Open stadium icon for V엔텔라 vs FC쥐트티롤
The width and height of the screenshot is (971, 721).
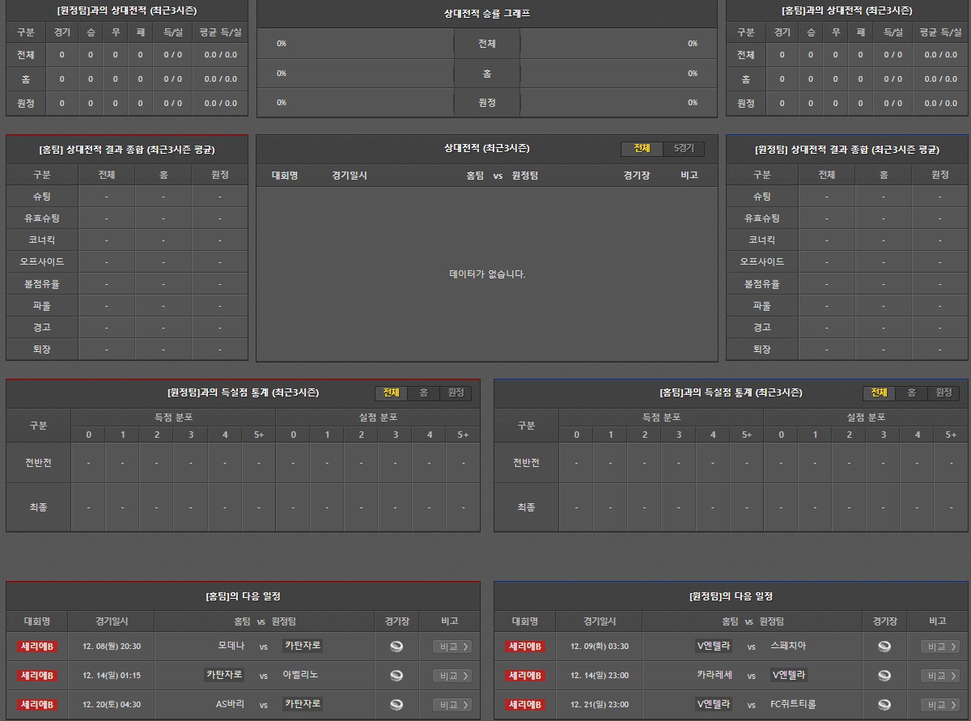coord(884,705)
